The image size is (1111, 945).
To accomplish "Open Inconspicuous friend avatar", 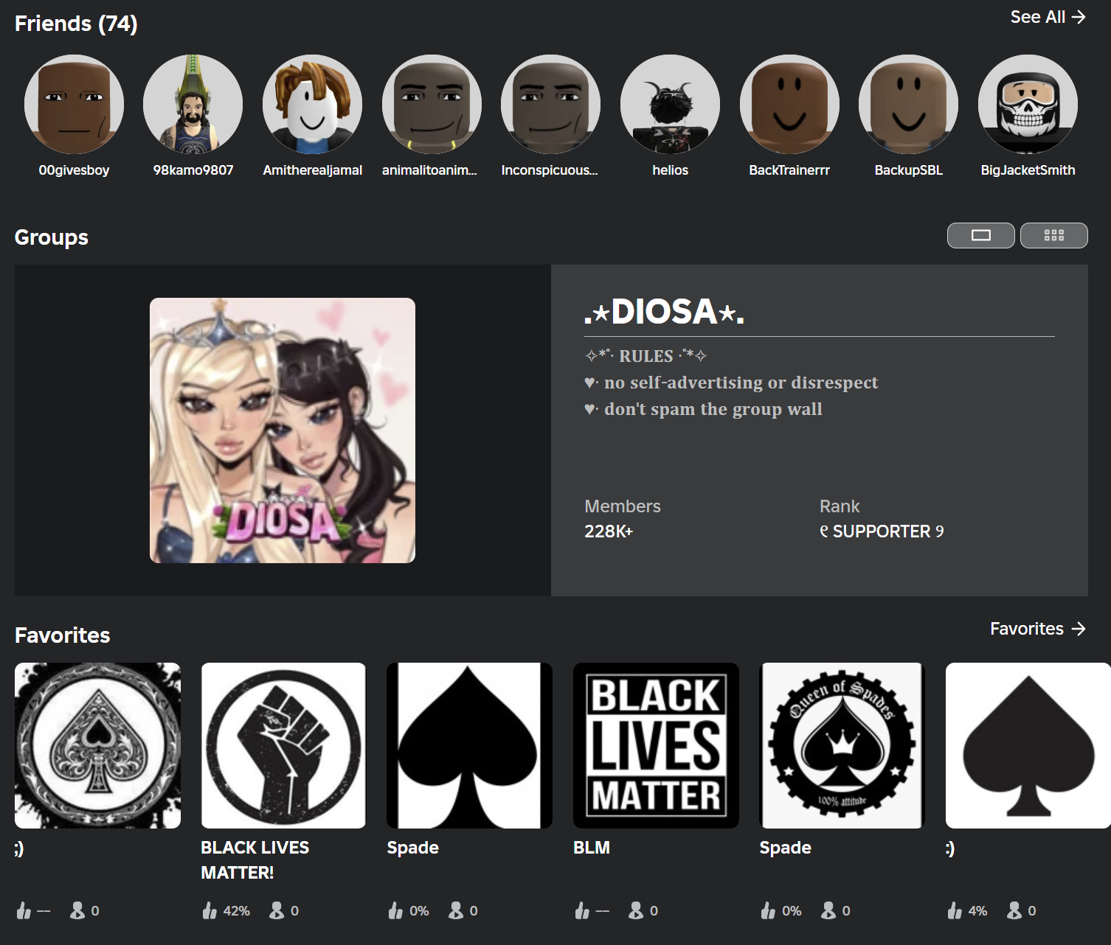I will [550, 104].
